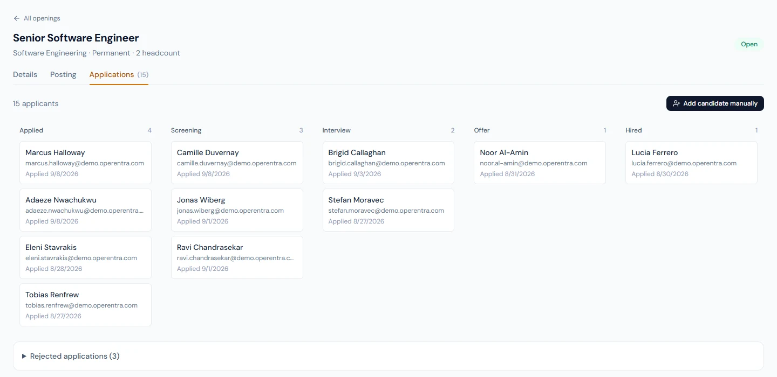Click the Applied 8/30/2026 date text
The height and width of the screenshot is (377, 777).
tap(660, 174)
